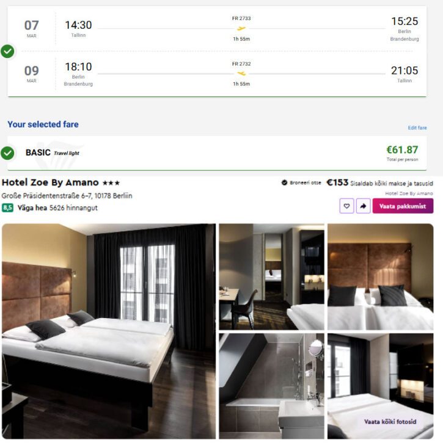The height and width of the screenshot is (448, 443).
Task: Click the three-star hotel rating icons
Action: tap(111, 183)
